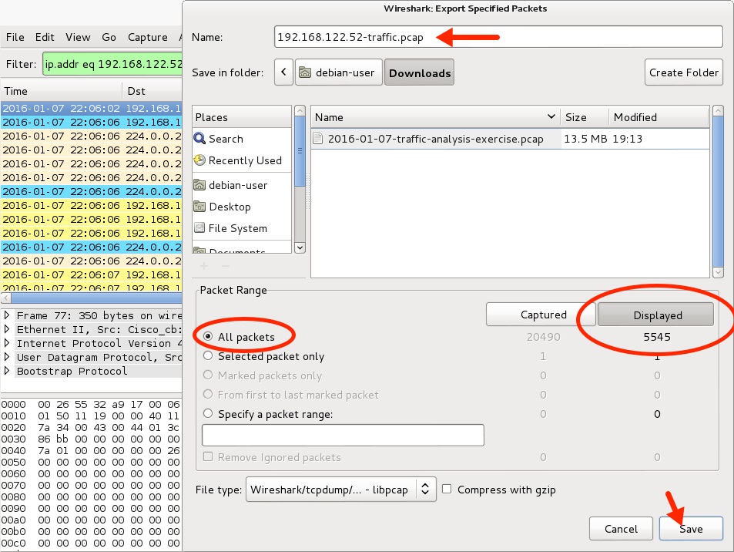The image size is (734, 552).
Task: Select the packet row at 22:06:02
Action: 92,108
